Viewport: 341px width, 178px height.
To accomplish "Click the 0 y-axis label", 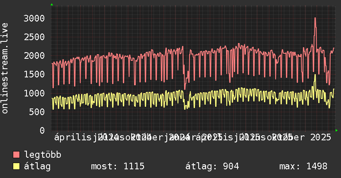I will [42, 130].
